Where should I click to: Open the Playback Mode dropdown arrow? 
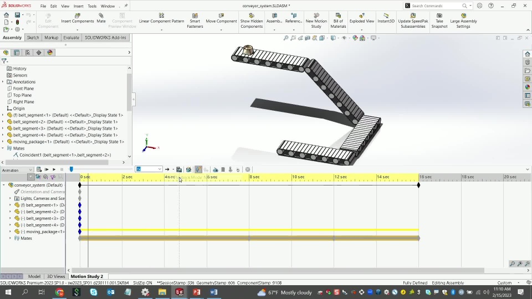[x=173, y=169]
